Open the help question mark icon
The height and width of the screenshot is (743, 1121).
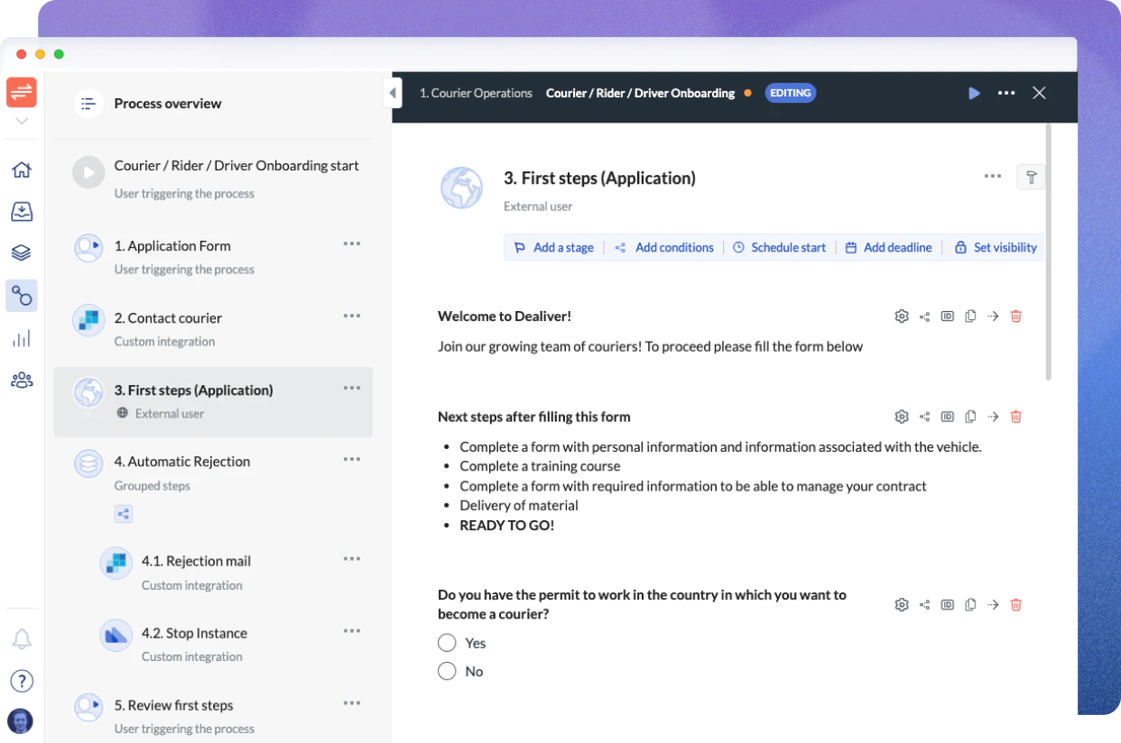22,681
